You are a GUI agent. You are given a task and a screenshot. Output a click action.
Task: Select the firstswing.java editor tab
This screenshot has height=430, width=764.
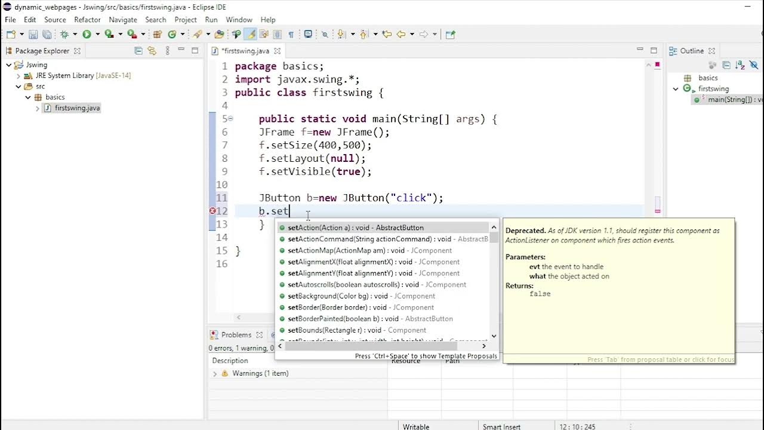point(245,51)
